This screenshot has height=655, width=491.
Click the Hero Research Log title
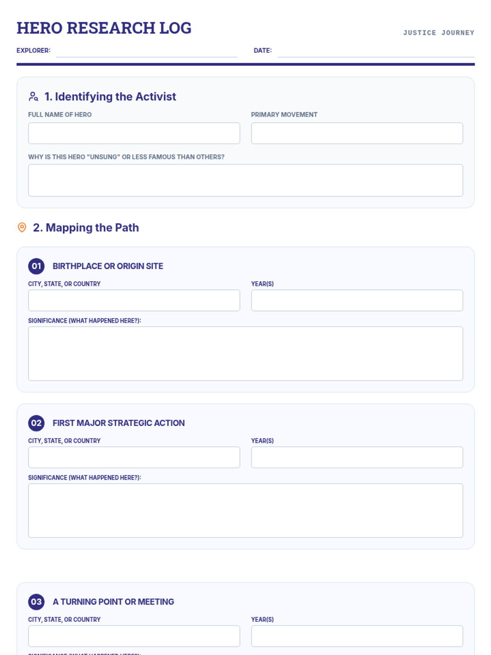pyautogui.click(x=104, y=28)
